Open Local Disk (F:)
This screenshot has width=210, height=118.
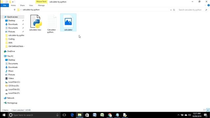click(x=14, y=93)
